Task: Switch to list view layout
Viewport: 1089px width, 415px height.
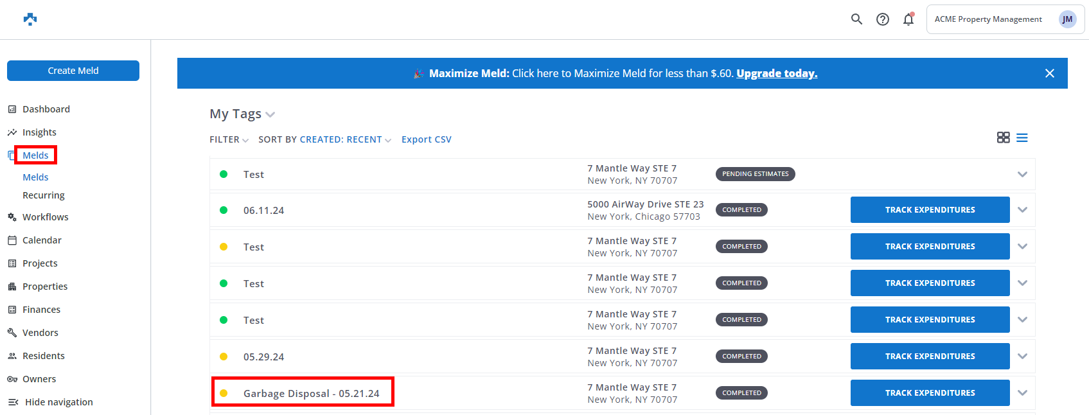Action: 1022,137
